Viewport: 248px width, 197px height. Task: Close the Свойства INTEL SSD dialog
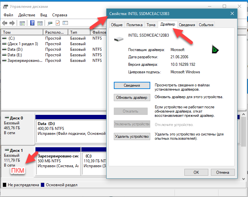click(232, 13)
